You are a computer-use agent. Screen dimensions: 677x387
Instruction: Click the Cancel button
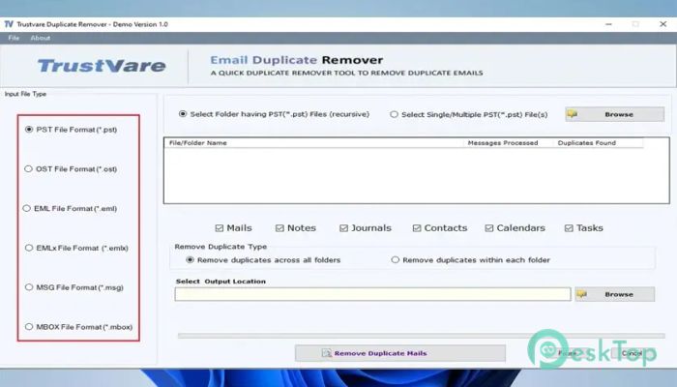tap(632, 353)
